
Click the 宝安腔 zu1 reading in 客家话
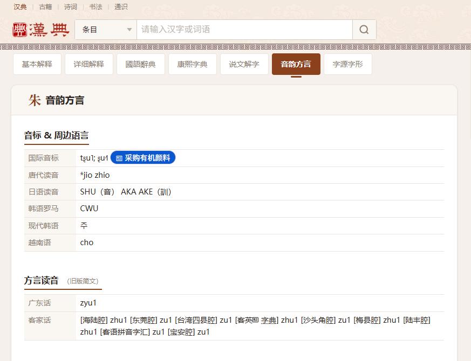click(x=189, y=332)
